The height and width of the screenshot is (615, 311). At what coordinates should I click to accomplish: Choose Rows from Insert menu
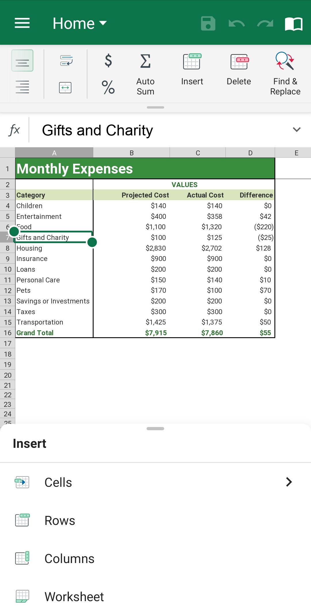(x=155, y=520)
